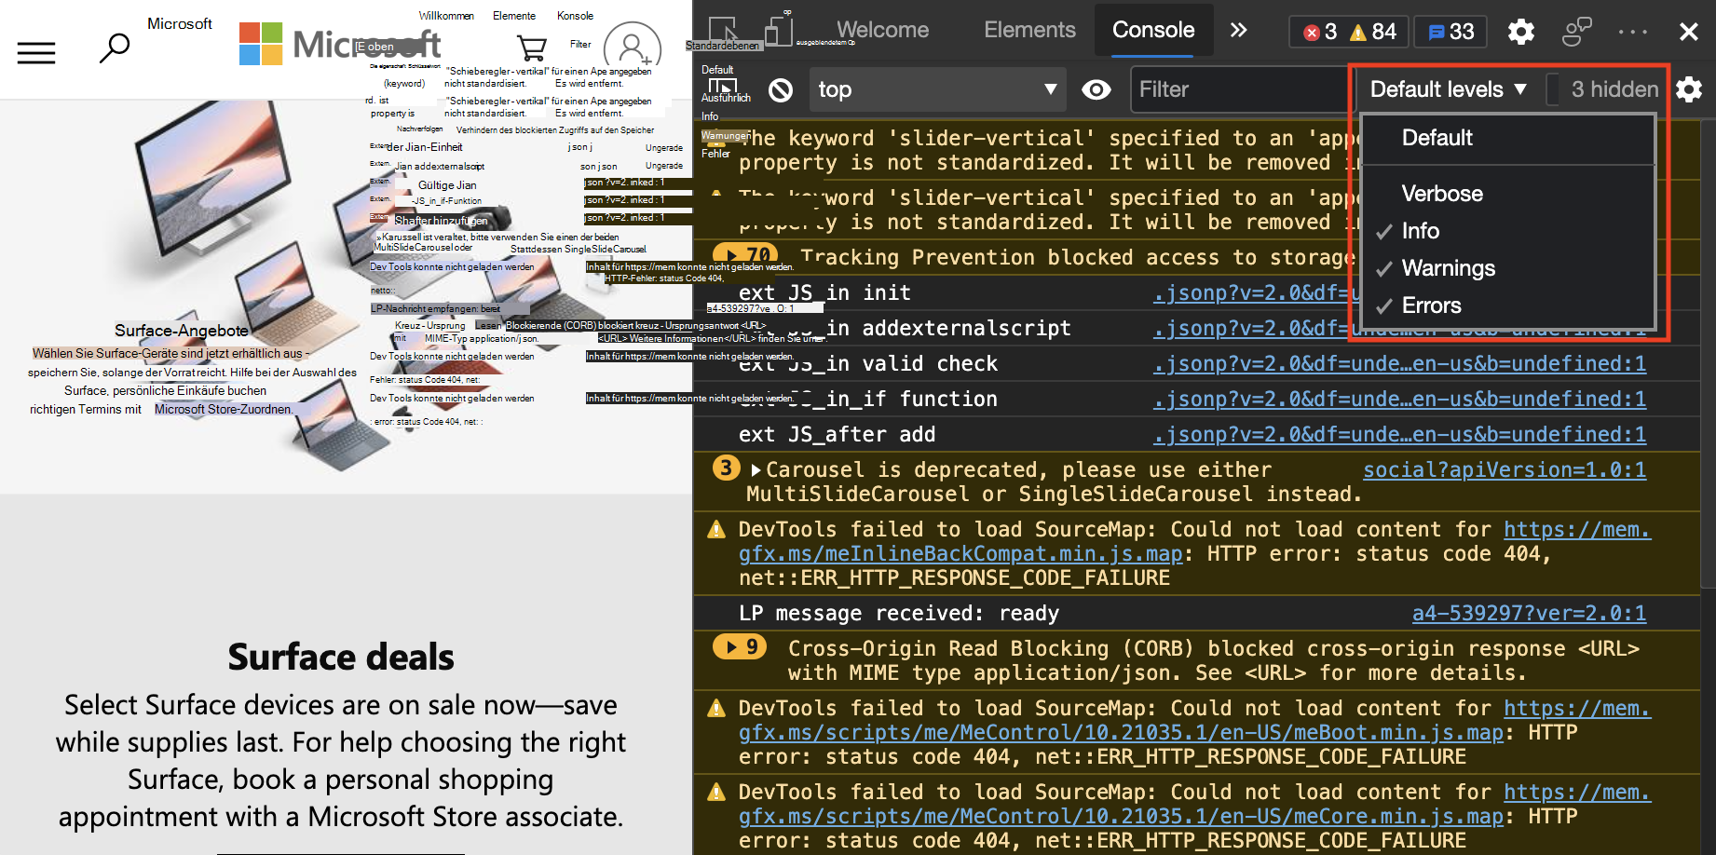
Task: Collapse the Default levels dropdown
Action: click(x=1448, y=89)
